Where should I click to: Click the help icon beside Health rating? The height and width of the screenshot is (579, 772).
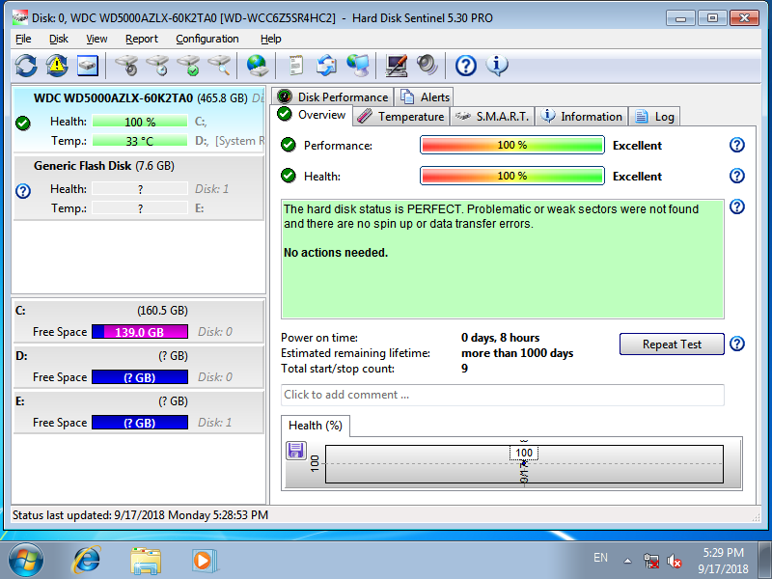coord(737,176)
